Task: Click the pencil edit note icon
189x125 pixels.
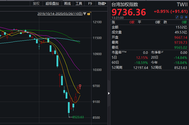Action: 177,17
